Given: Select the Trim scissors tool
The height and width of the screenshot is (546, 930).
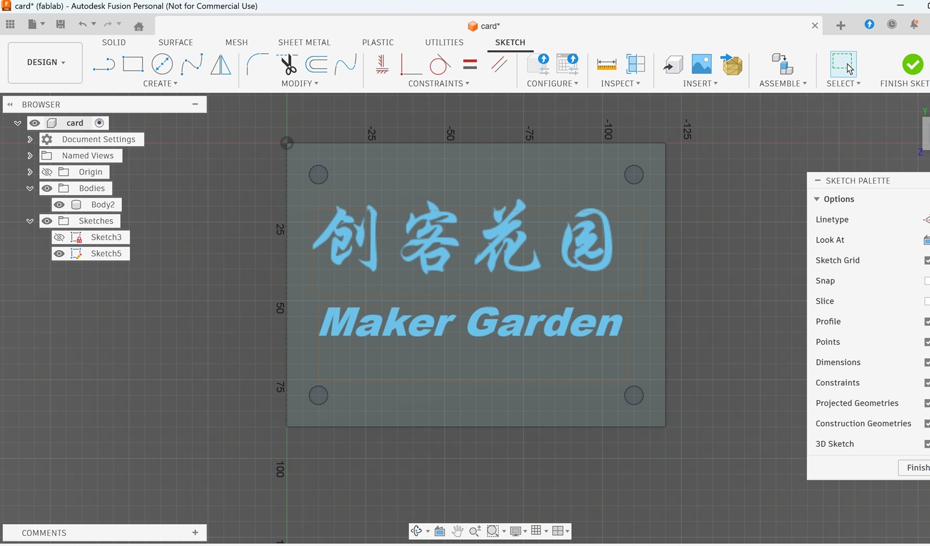Looking at the screenshot, I should [x=288, y=63].
